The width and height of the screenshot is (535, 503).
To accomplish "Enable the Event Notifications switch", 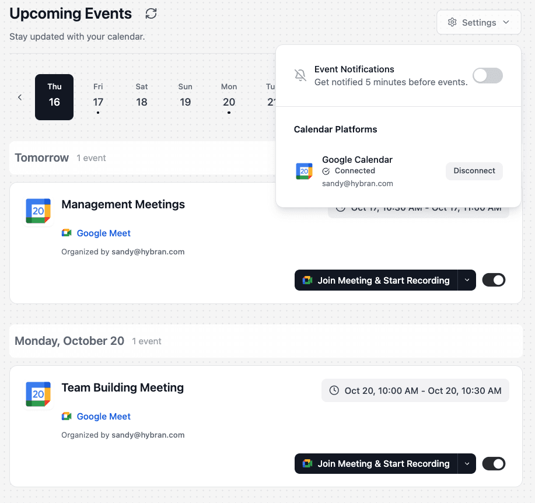I will 487,75.
